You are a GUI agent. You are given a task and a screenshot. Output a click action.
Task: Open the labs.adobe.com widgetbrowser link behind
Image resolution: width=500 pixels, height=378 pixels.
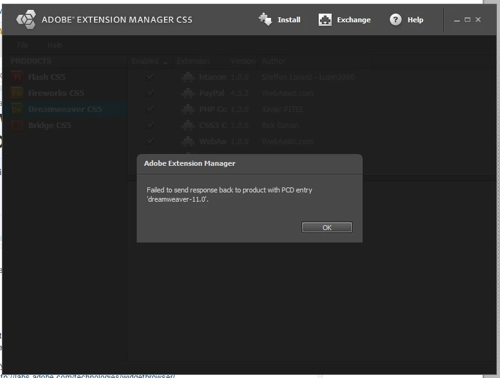(88, 376)
